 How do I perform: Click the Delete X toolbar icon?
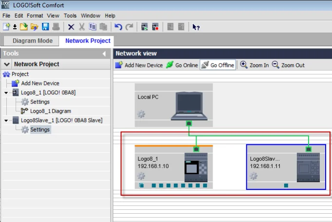pyautogui.click(x=71, y=27)
